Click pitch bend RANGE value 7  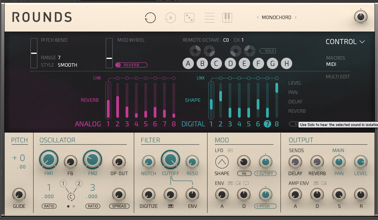click(x=59, y=58)
